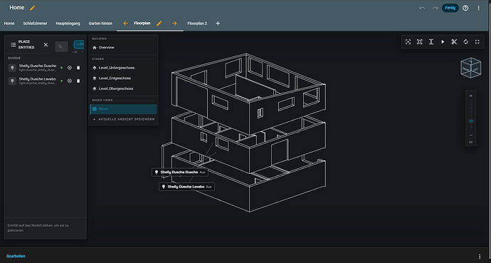Image resolution: width=491 pixels, height=263 pixels.
Task: Open the bottom-right three-dot menu
Action: click(x=480, y=256)
